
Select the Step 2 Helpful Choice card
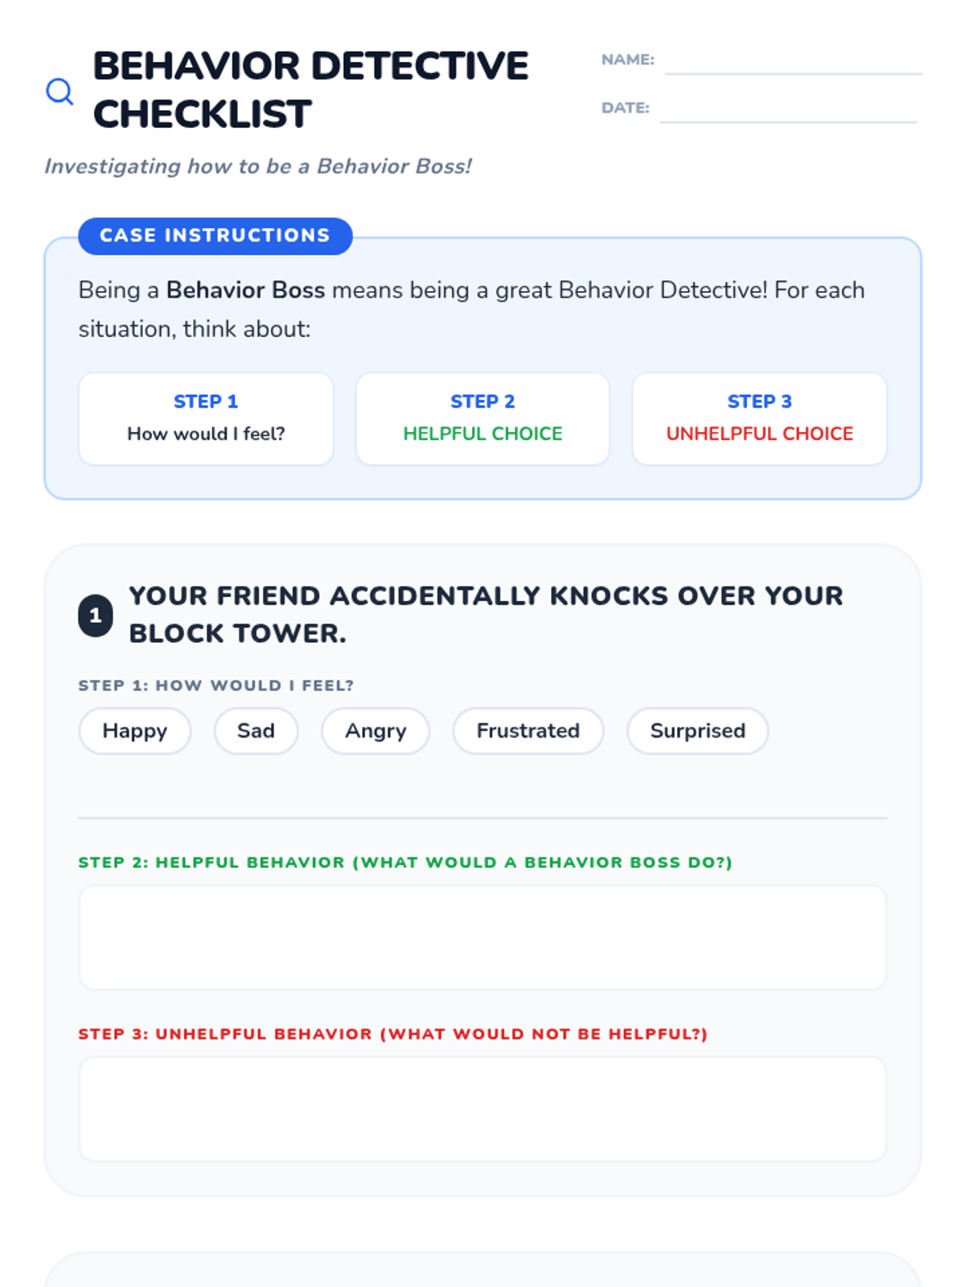pyautogui.click(x=482, y=418)
